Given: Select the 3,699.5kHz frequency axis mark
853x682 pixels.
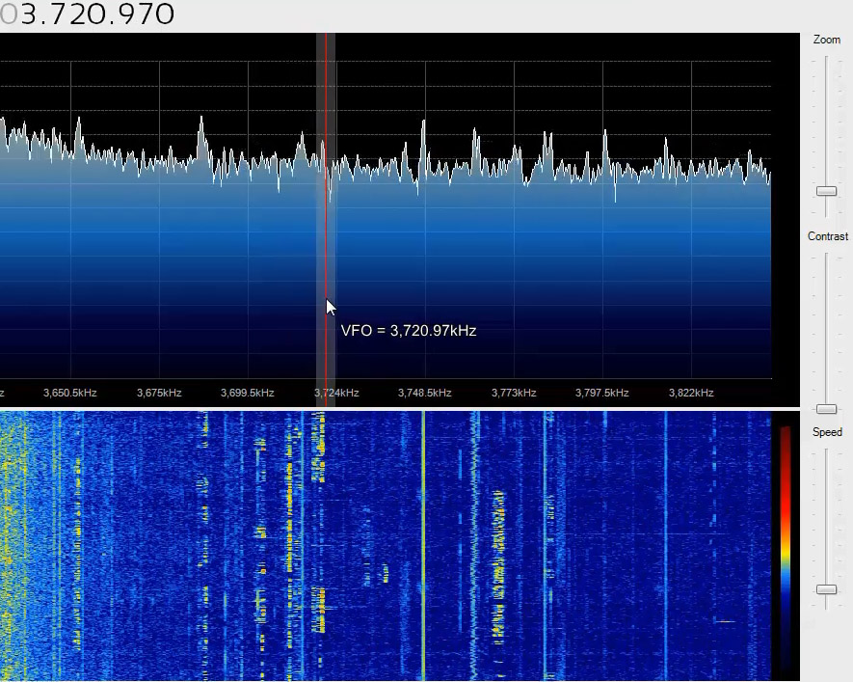Looking at the screenshot, I should click(248, 393).
